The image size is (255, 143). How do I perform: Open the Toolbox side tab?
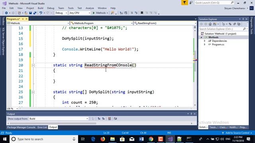(x=3, y=21)
